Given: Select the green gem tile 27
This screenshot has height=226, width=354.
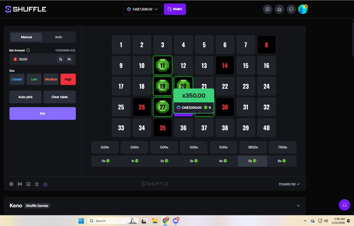Looking at the screenshot, I should point(163,107).
